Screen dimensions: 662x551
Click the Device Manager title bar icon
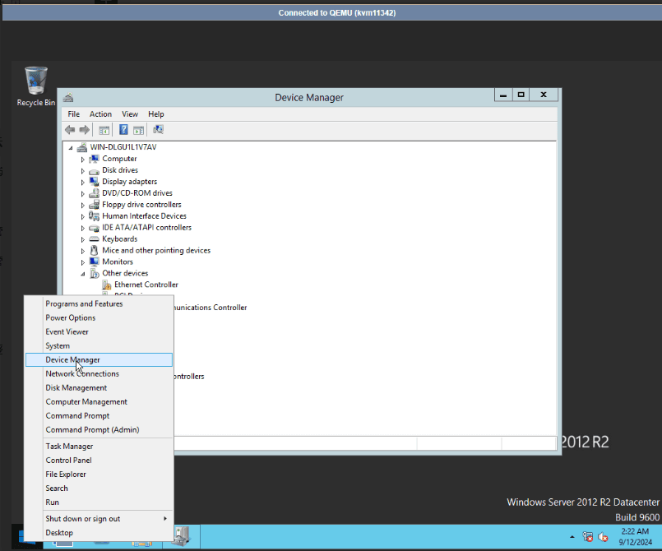coord(68,98)
